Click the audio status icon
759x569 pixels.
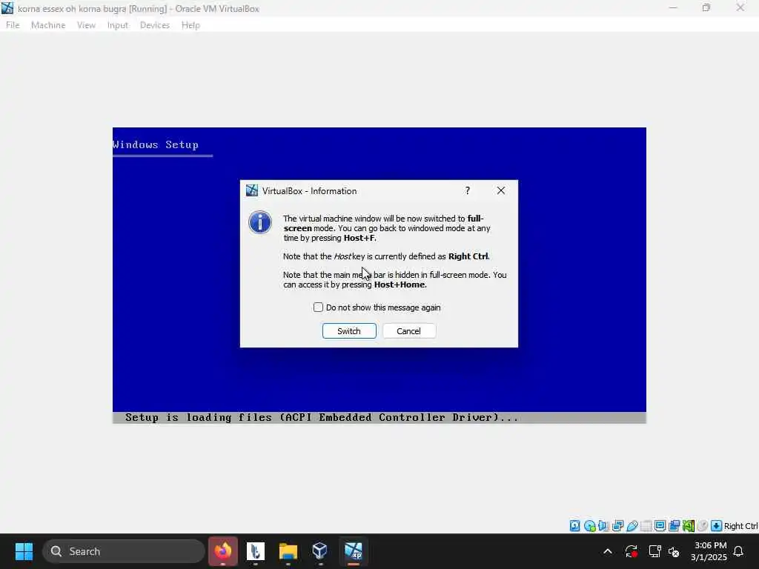click(x=603, y=526)
